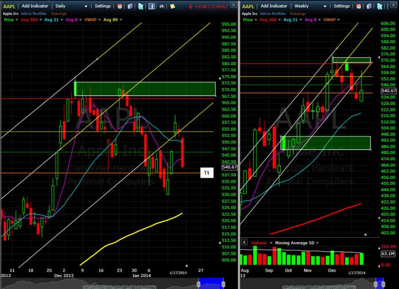The image size is (399, 289).
Task: Open the alarm clock alert icon in Daily chart
Action: [120, 6]
